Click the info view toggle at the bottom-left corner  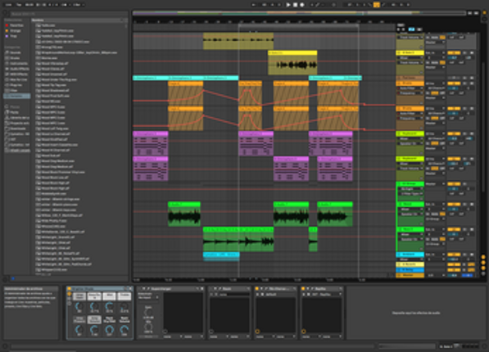click(5, 346)
